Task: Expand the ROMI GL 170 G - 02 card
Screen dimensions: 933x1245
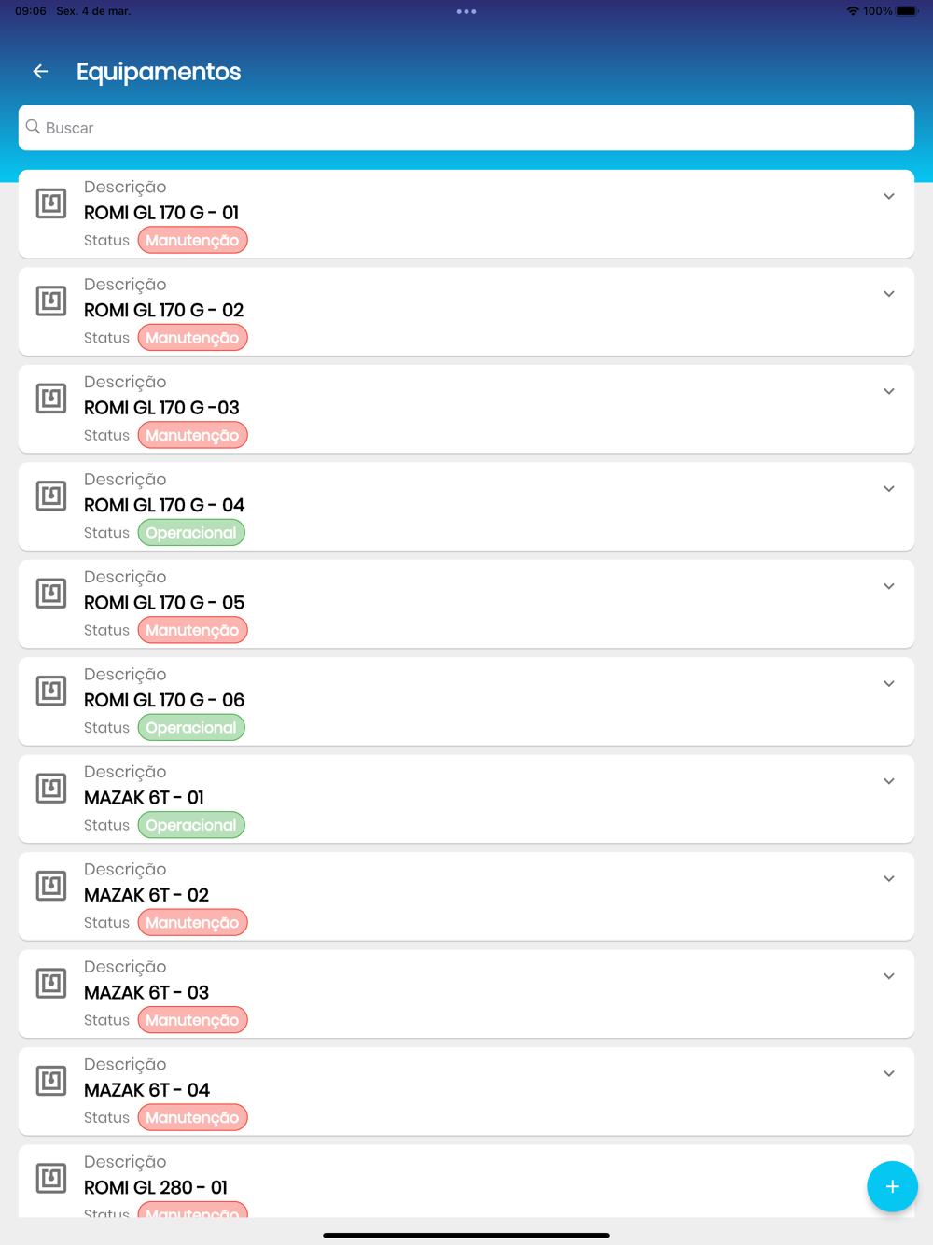Action: (x=889, y=294)
